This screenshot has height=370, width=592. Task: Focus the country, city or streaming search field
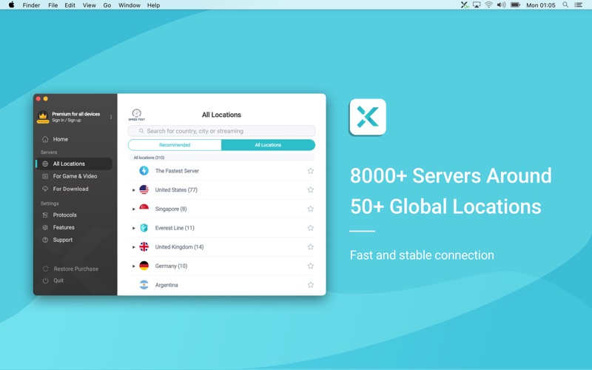click(x=221, y=131)
